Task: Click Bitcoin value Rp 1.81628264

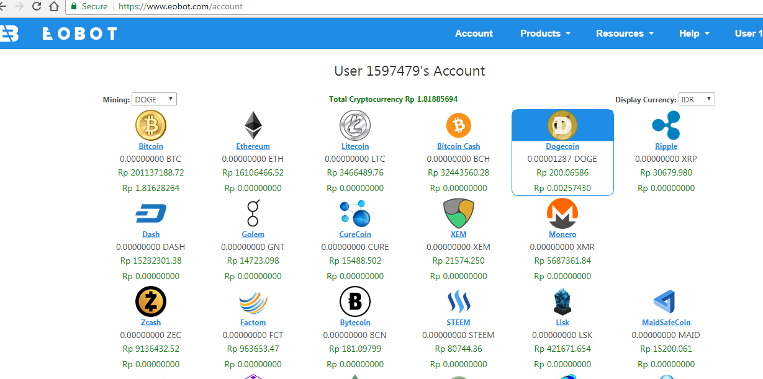Action: point(151,188)
